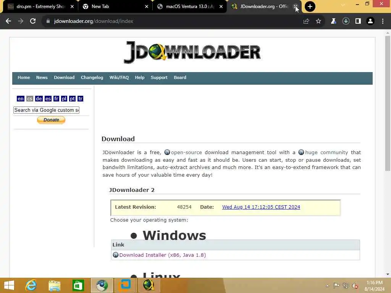
Task: Open the Board nav item
Action: 180,77
